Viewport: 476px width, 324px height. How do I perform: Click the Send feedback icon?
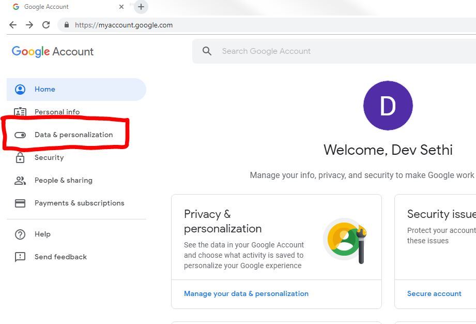tap(20, 257)
